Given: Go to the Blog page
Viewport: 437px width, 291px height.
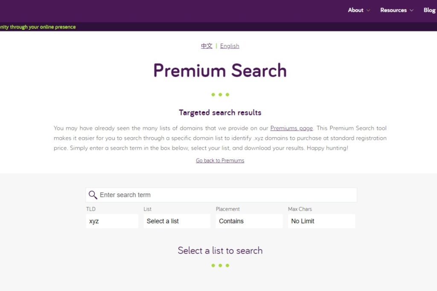Looking at the screenshot, I should 429,10.
